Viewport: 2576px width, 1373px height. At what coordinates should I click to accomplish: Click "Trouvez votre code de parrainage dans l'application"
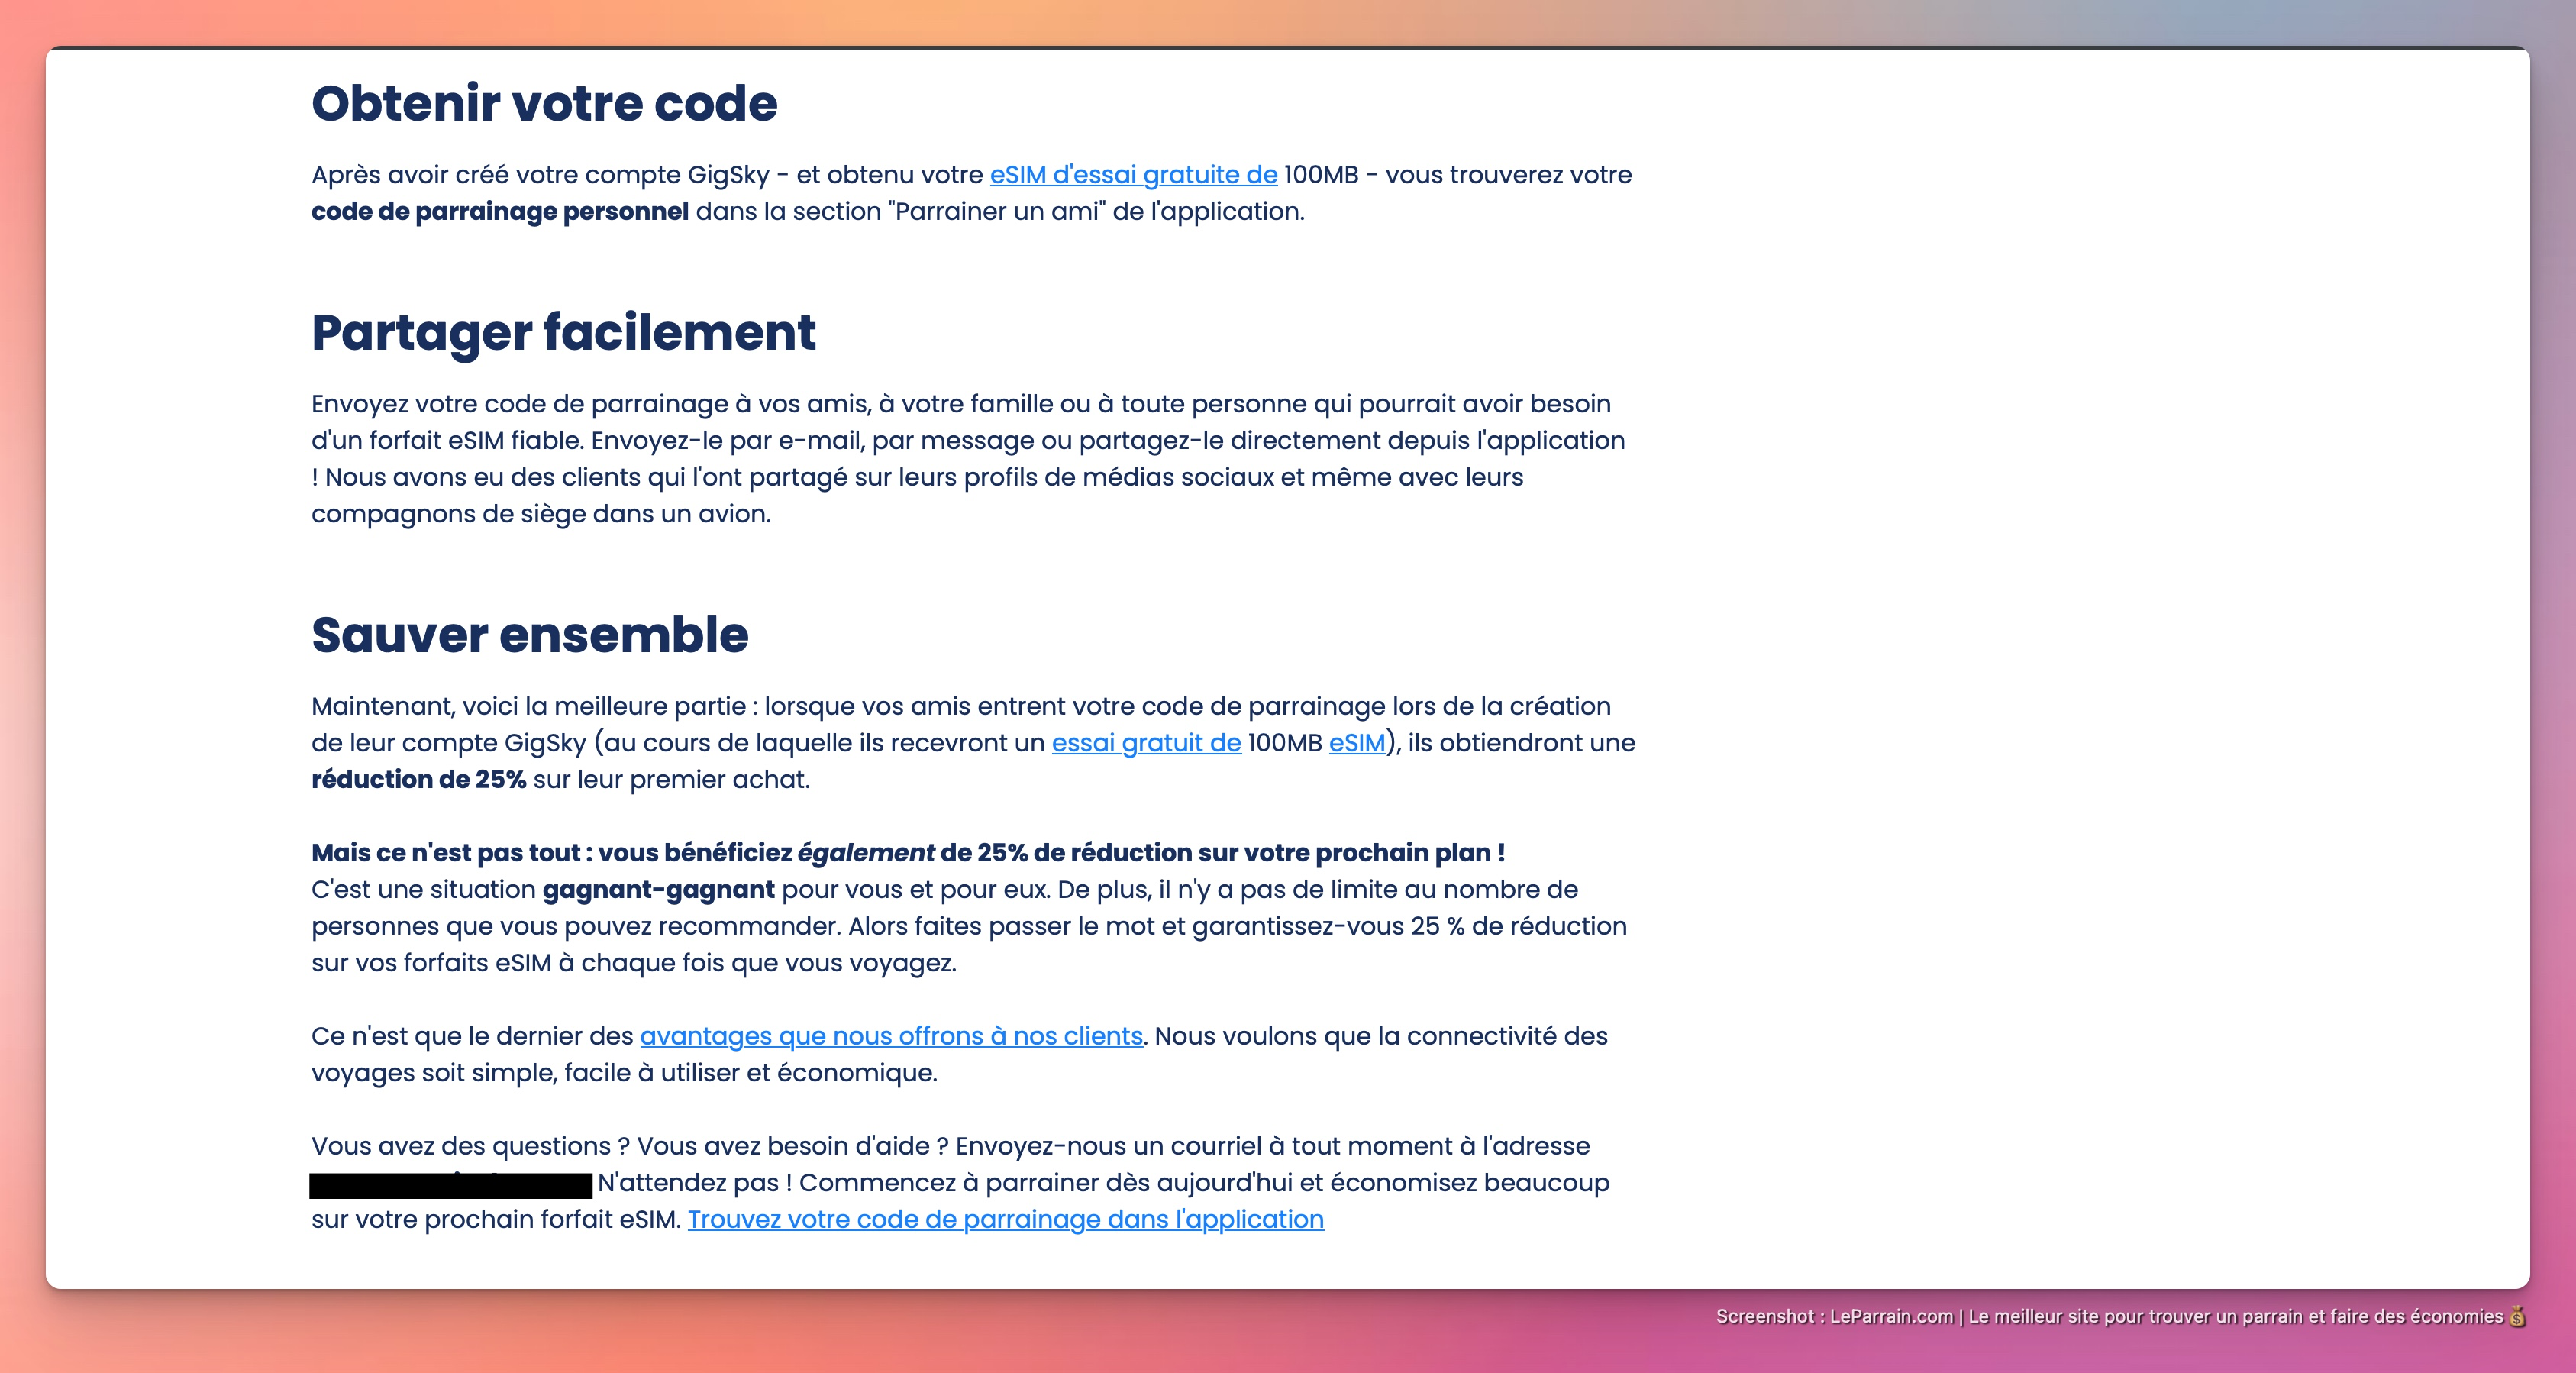1005,1220
